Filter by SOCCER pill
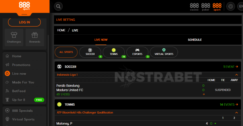Image resolution: width=243 pixels, height=126 pixels. [x=90, y=52]
